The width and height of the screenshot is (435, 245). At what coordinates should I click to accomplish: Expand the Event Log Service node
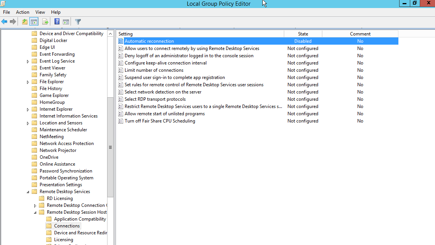(x=28, y=61)
